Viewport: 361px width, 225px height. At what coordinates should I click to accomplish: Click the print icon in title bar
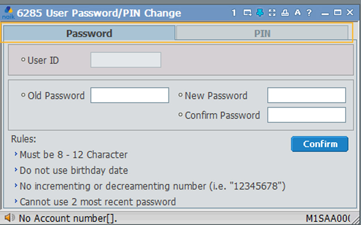[285, 13]
